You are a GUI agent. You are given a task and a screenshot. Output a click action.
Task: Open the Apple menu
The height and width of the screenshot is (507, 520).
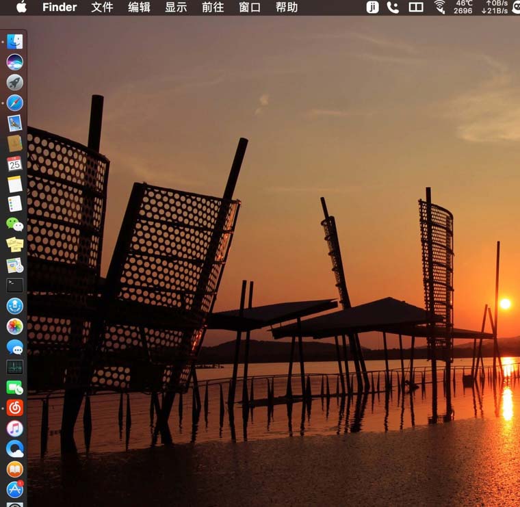tap(21, 8)
